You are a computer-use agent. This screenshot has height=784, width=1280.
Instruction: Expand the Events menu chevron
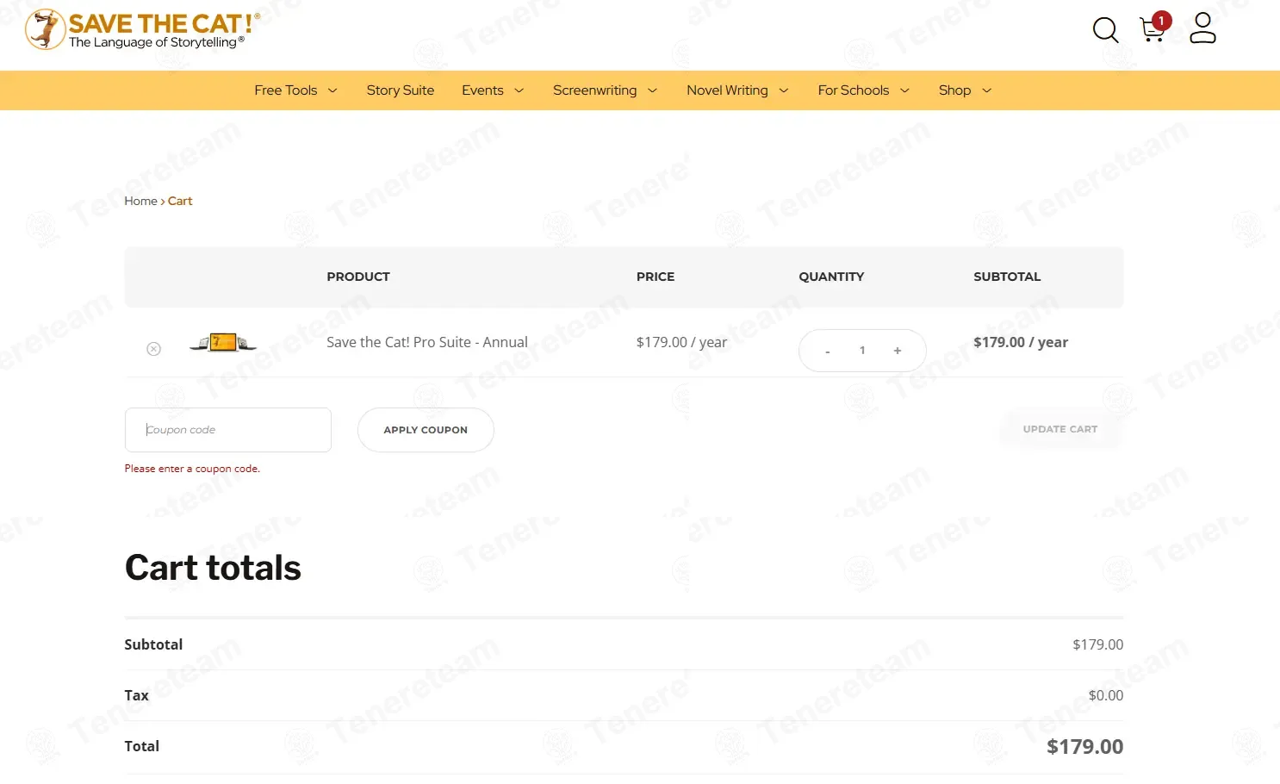tap(519, 90)
